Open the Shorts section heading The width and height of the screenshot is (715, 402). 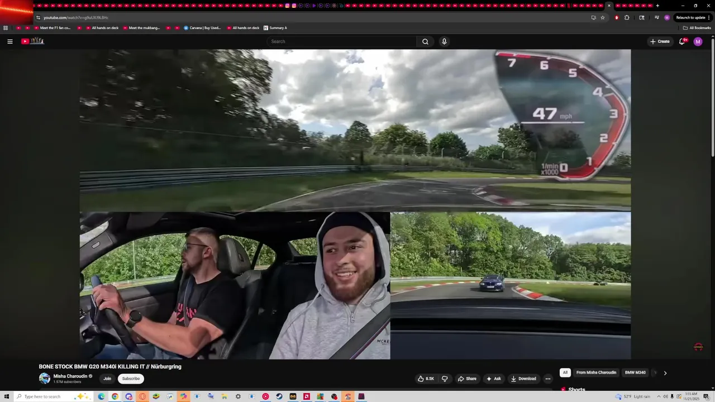coord(576,390)
